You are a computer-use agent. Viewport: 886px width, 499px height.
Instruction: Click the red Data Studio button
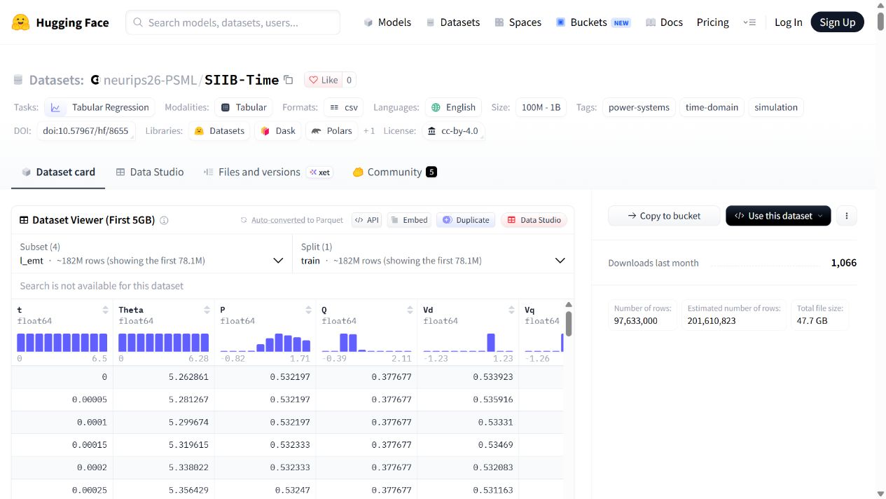(534, 220)
